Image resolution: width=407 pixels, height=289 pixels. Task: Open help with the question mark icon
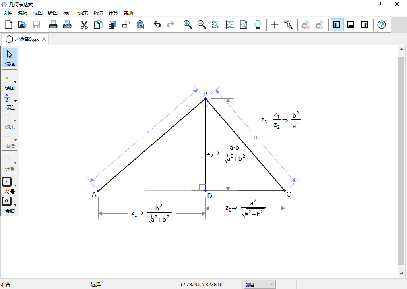point(381,25)
